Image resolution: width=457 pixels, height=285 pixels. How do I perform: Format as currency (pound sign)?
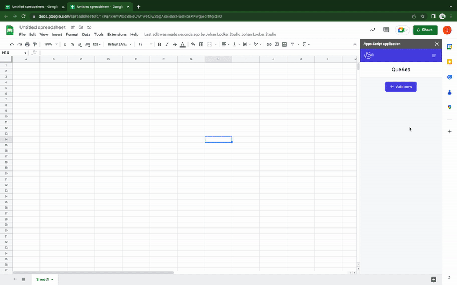point(65,44)
